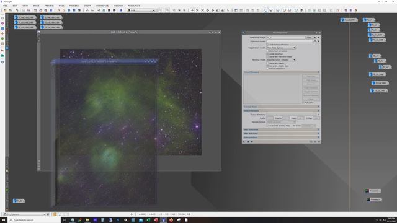Viewport: 397px width, 223px height.
Task: Expand the Star Detection section
Action: tap(318, 129)
